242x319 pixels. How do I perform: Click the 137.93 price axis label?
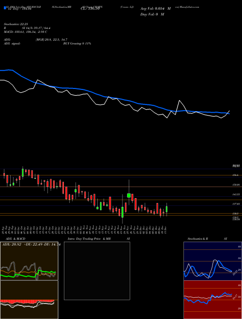point(236,204)
